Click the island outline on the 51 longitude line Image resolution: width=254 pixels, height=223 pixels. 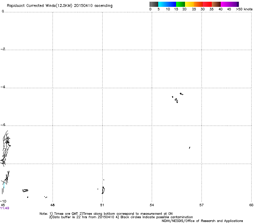pyautogui.click(x=103, y=190)
